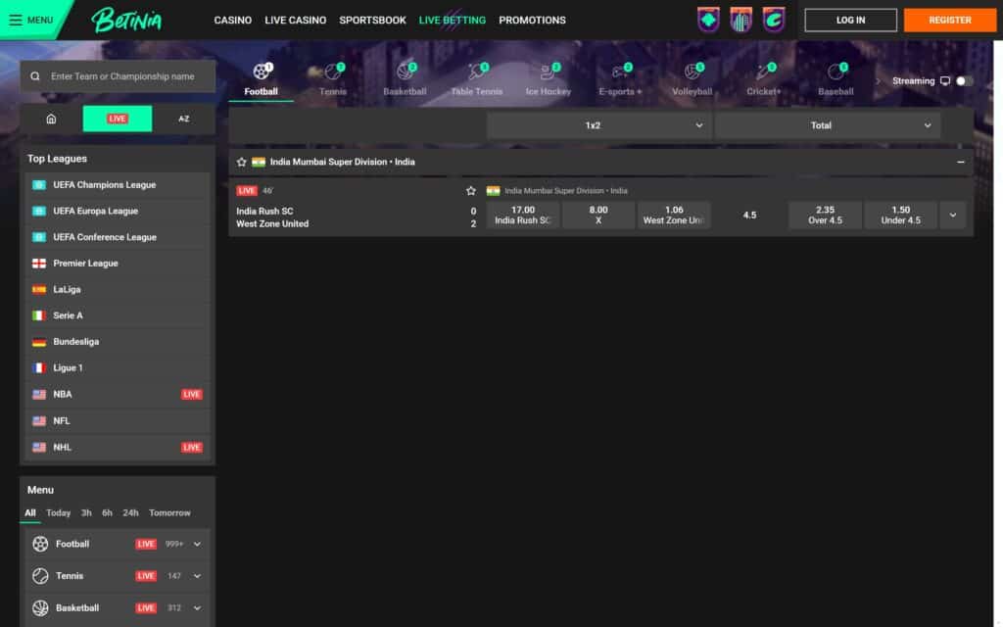This screenshot has width=1003, height=627.
Task: Click the team or championship search field
Action: click(x=122, y=76)
